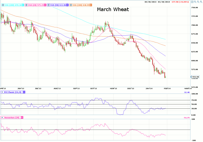Remove the SMA (200) indicator with its X
The width and height of the screenshot is (203, 142).
pyautogui.click(x=22, y=5)
